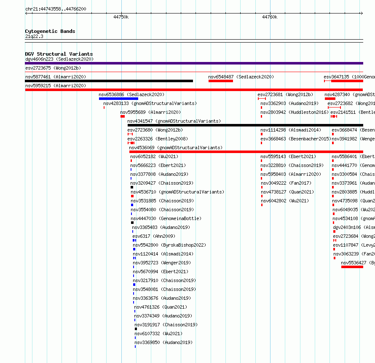Select nsv3209427 (Chaisson2019) label
Viewport: 375px width, 363px height.
pos(162,183)
